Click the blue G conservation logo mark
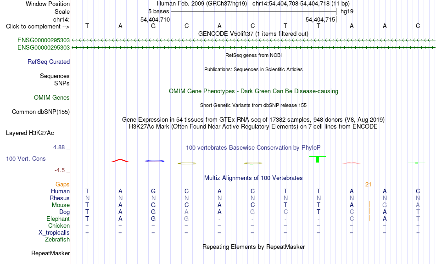The image size is (436, 264). [x=154, y=161]
